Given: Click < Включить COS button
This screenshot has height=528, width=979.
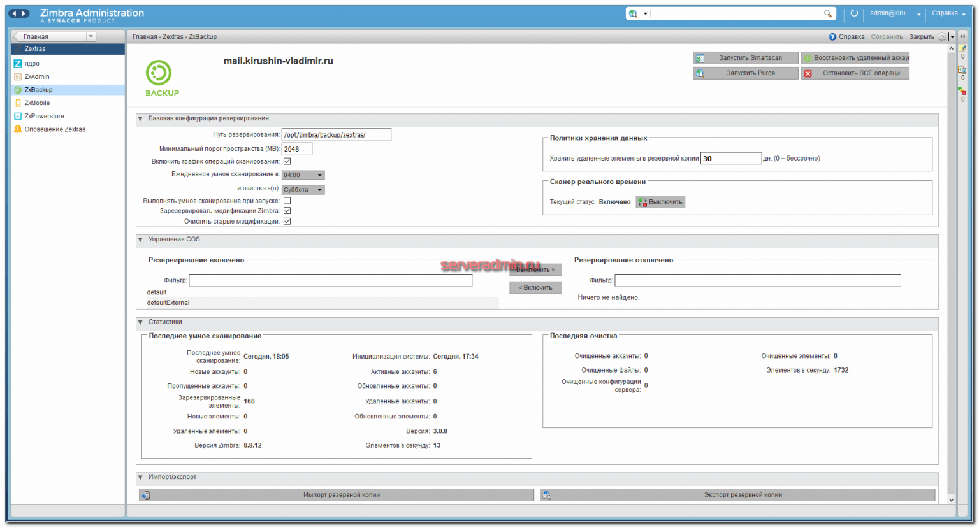Looking at the screenshot, I should pyautogui.click(x=535, y=288).
